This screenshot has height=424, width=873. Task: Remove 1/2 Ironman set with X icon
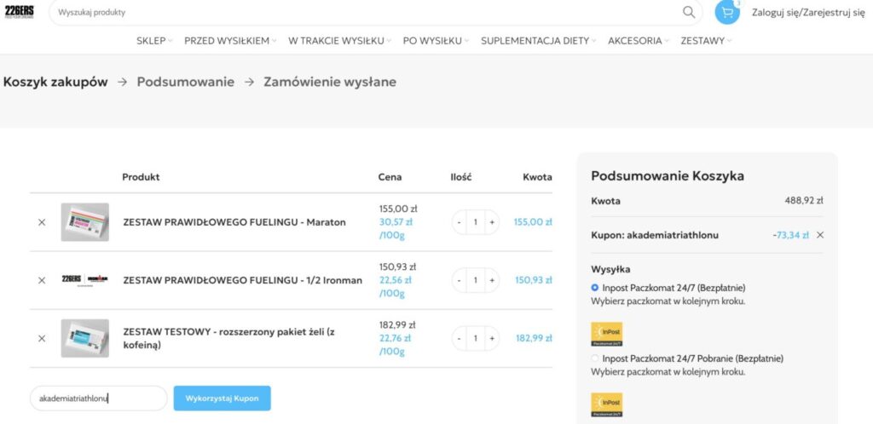click(x=42, y=280)
